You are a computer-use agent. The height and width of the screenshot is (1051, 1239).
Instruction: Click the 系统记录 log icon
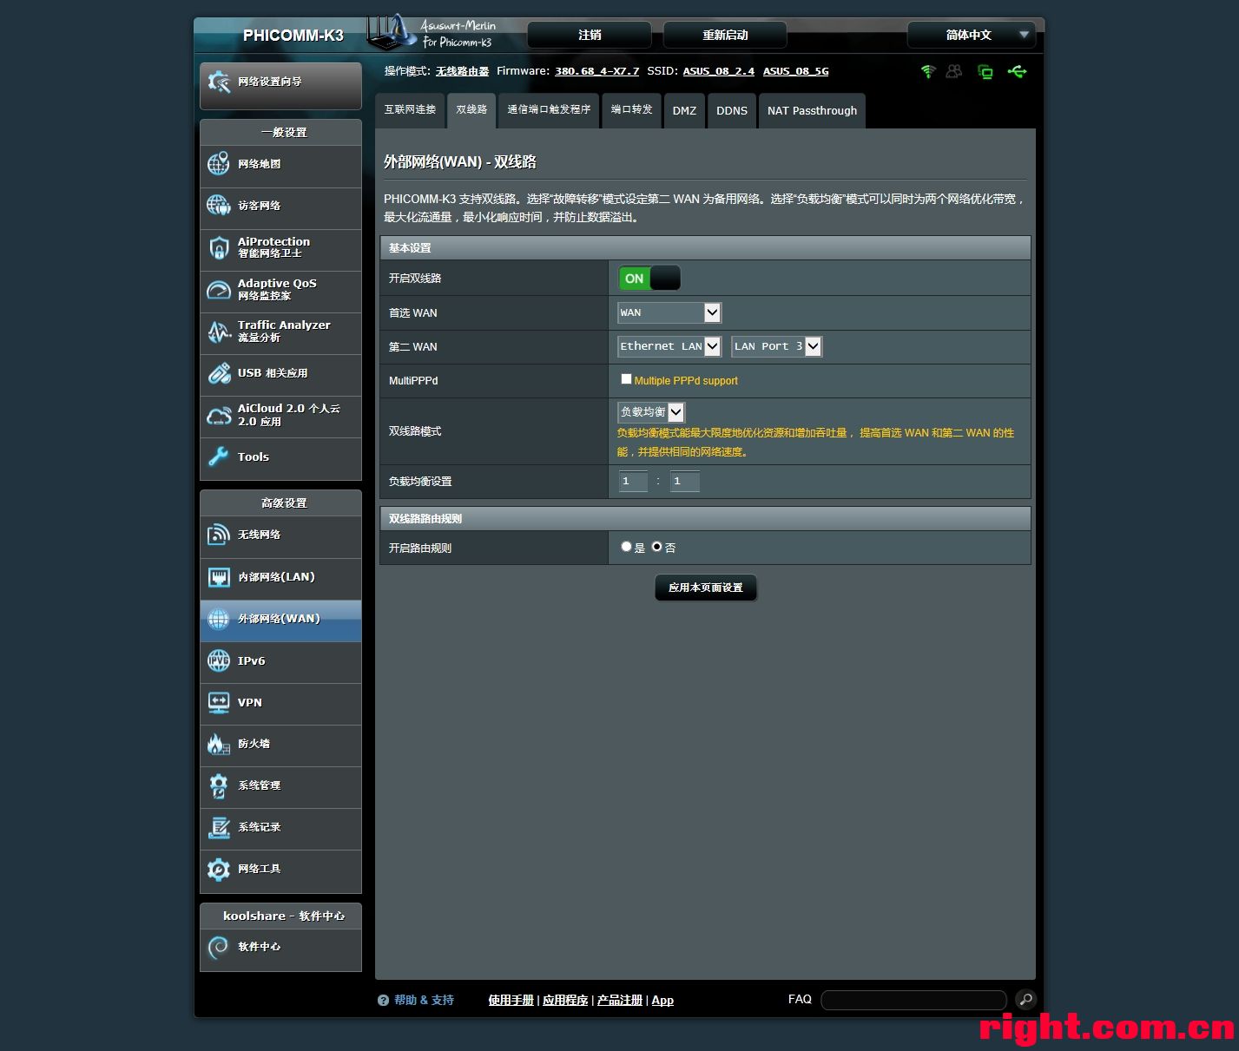tap(219, 827)
